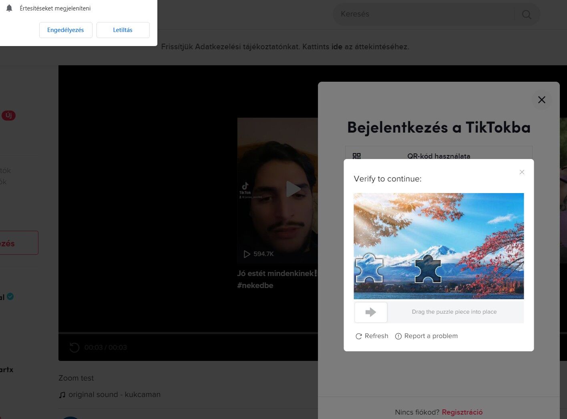The width and height of the screenshot is (567, 419).
Task: Click the music note icon
Action: (x=62, y=395)
